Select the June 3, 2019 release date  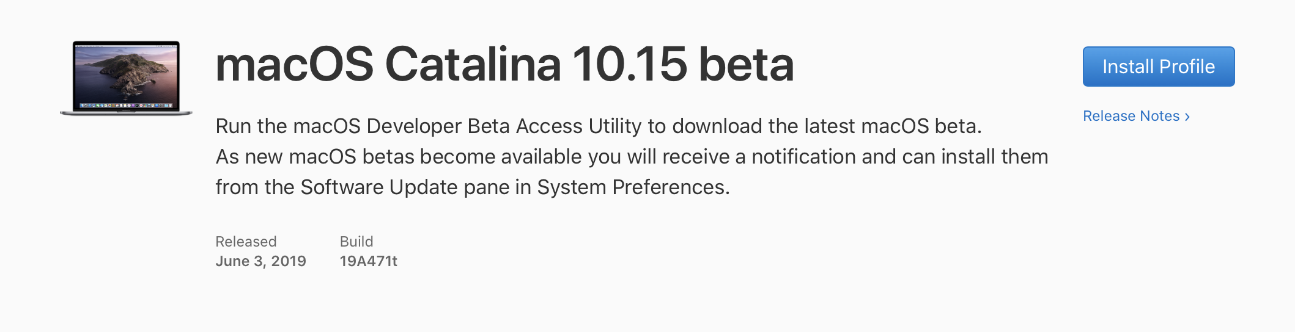(260, 261)
